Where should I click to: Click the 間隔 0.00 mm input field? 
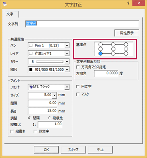(42, 103)
